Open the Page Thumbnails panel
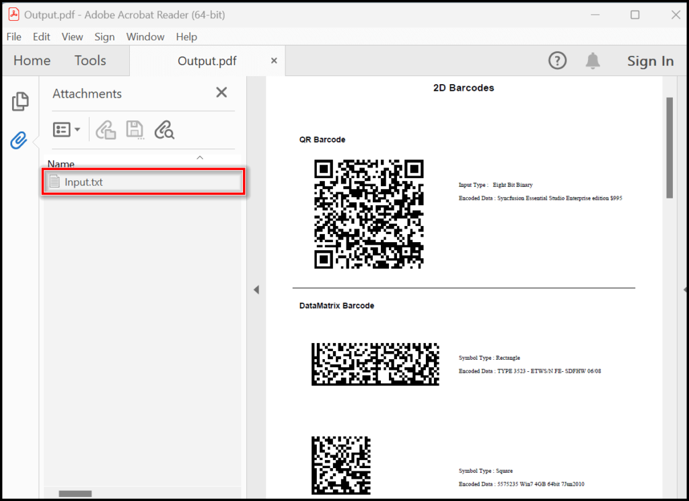The image size is (689, 501). coord(21,101)
